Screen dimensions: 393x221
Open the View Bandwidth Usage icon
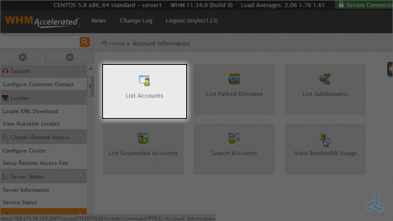coord(325,139)
